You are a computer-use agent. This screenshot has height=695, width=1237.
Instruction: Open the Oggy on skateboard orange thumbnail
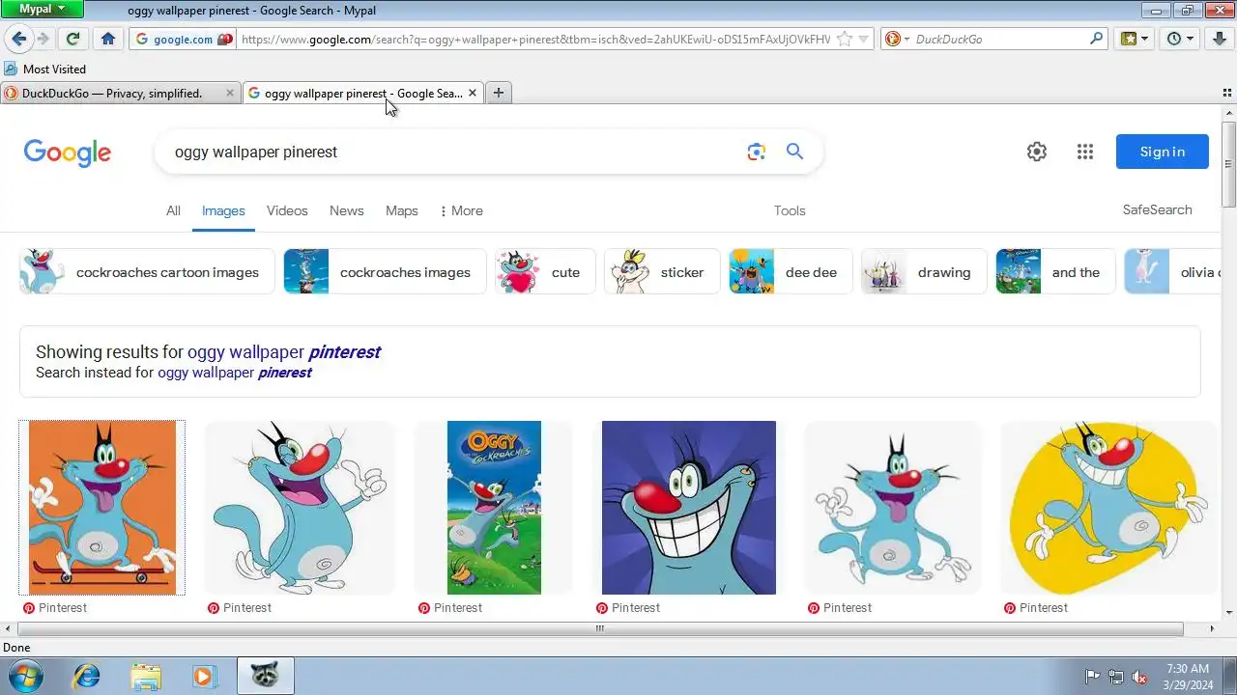(102, 508)
